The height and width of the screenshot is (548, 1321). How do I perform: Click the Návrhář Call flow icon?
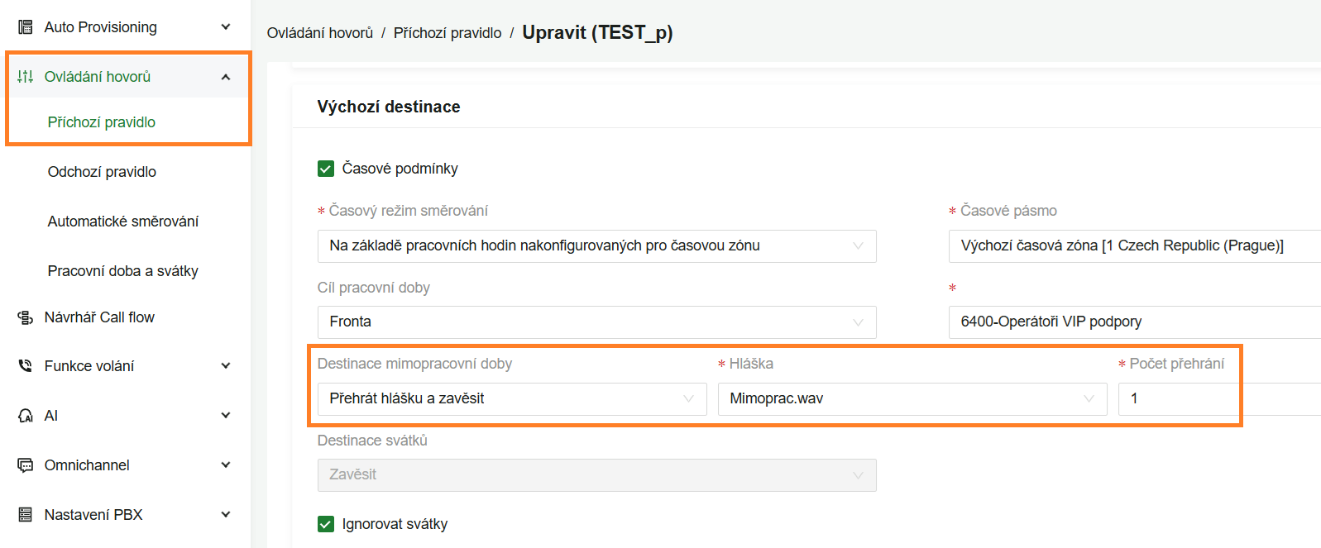(26, 317)
